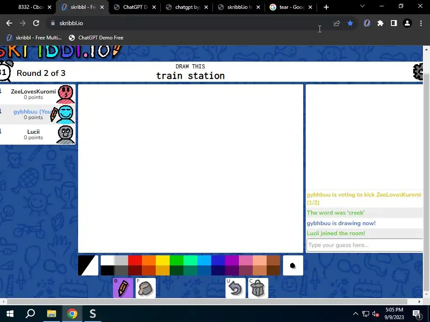Select player name Lucii
Screen dimensions: 430x322
click(33, 132)
